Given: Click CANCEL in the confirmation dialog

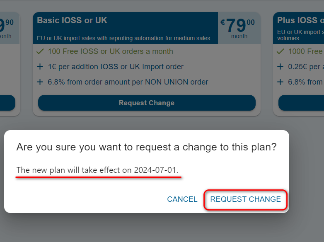Looking at the screenshot, I should [182, 199].
